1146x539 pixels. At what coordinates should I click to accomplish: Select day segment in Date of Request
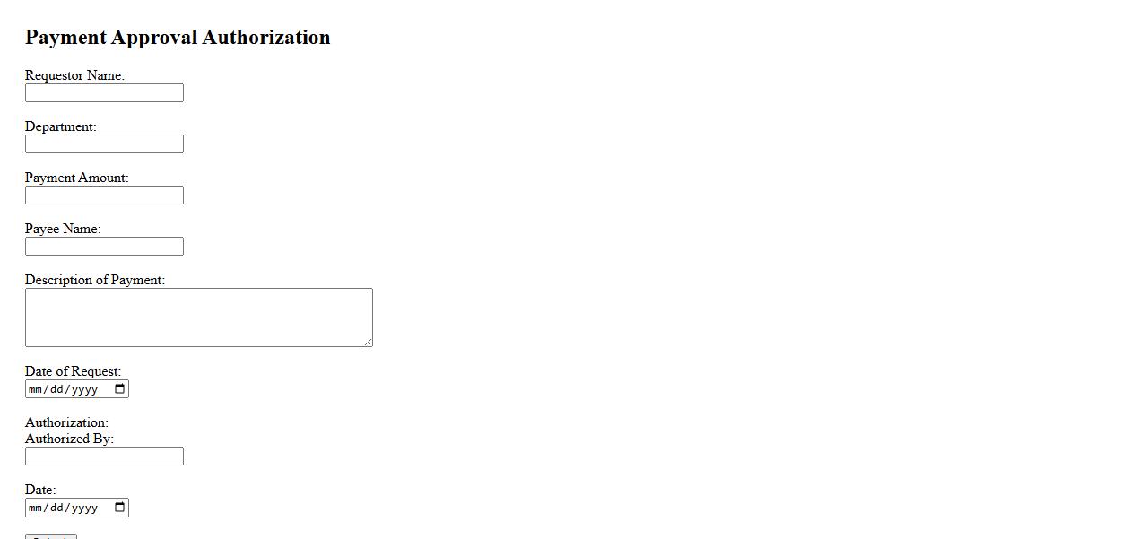[58, 389]
